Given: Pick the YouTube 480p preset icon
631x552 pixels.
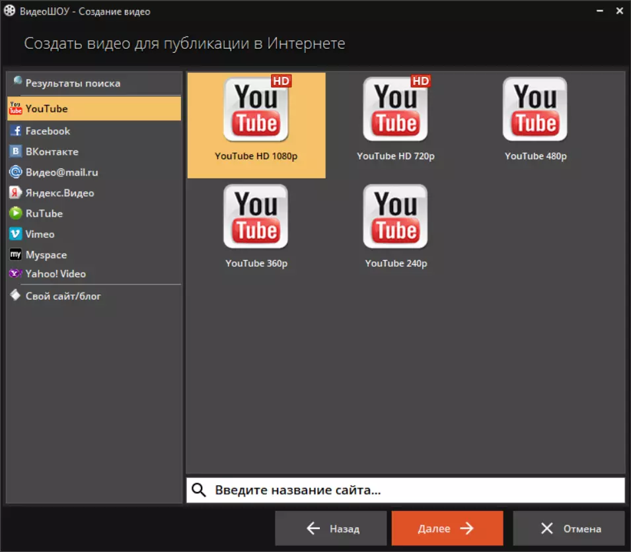Looking at the screenshot, I should coord(535,109).
